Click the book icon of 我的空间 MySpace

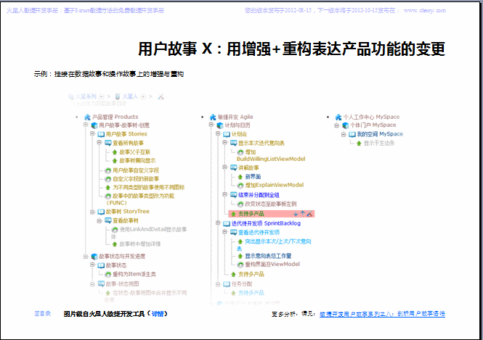352,134
